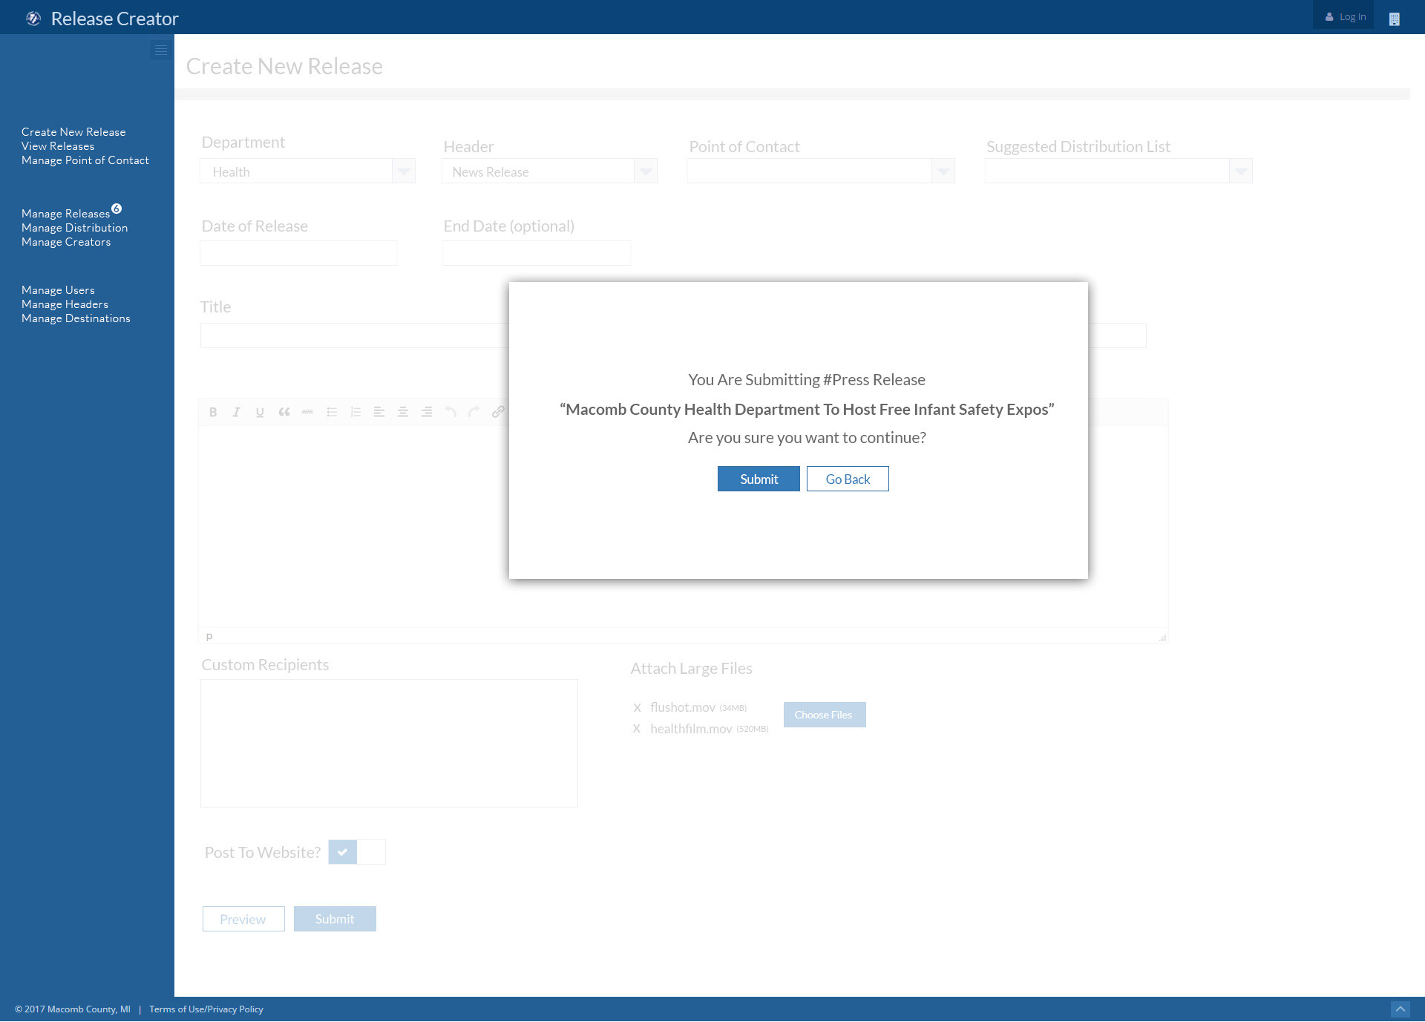Confirm submission with the dialog Submit button
Image resolution: width=1425 pixels, height=1022 pixels.
(x=759, y=479)
